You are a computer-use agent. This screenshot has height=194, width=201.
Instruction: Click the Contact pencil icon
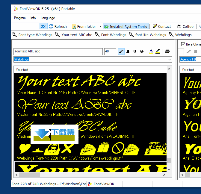coord(155,26)
